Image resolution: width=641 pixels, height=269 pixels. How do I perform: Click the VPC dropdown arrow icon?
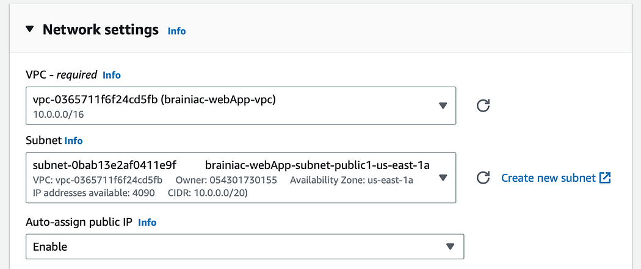[x=443, y=106]
